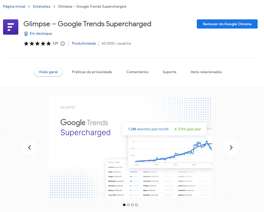Expand the breadcrumb 'Extensões' section

pos(41,6)
